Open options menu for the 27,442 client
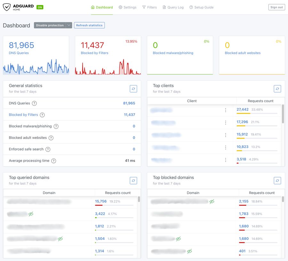 pyautogui.click(x=226, y=110)
